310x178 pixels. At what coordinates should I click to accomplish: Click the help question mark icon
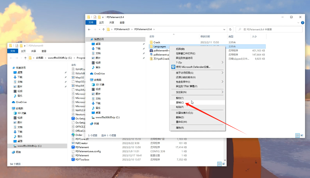(x=303, y=23)
